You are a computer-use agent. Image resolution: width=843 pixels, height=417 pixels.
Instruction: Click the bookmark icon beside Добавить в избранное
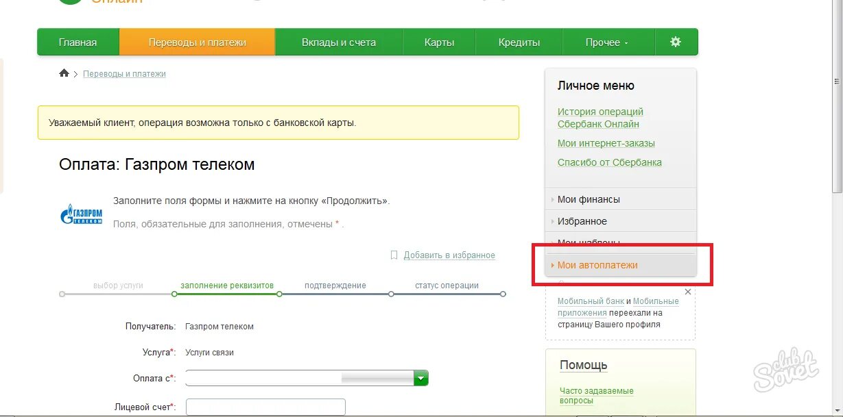pos(394,255)
